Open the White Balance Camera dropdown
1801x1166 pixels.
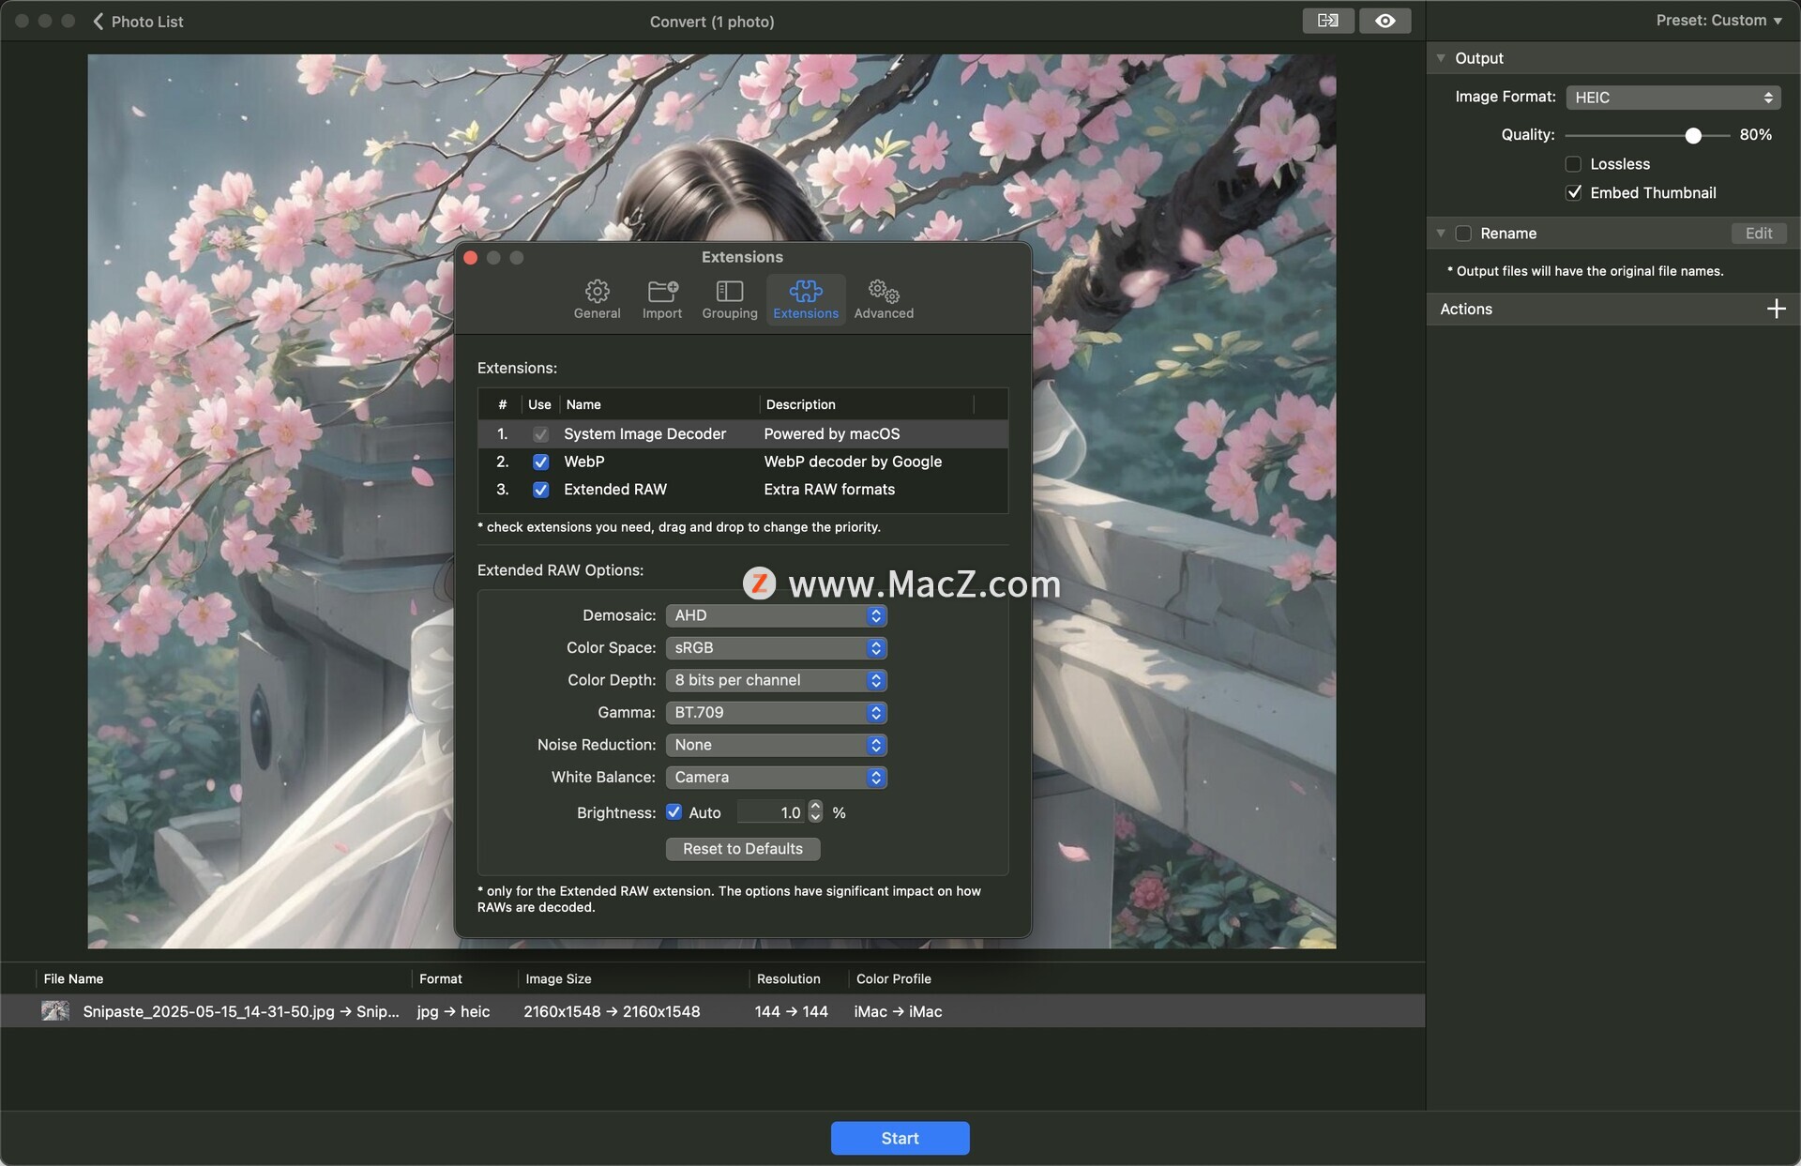point(776,778)
